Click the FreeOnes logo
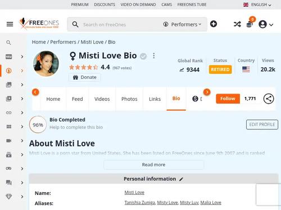Image resolution: width=281 pixels, height=210 pixels. click(39, 23)
